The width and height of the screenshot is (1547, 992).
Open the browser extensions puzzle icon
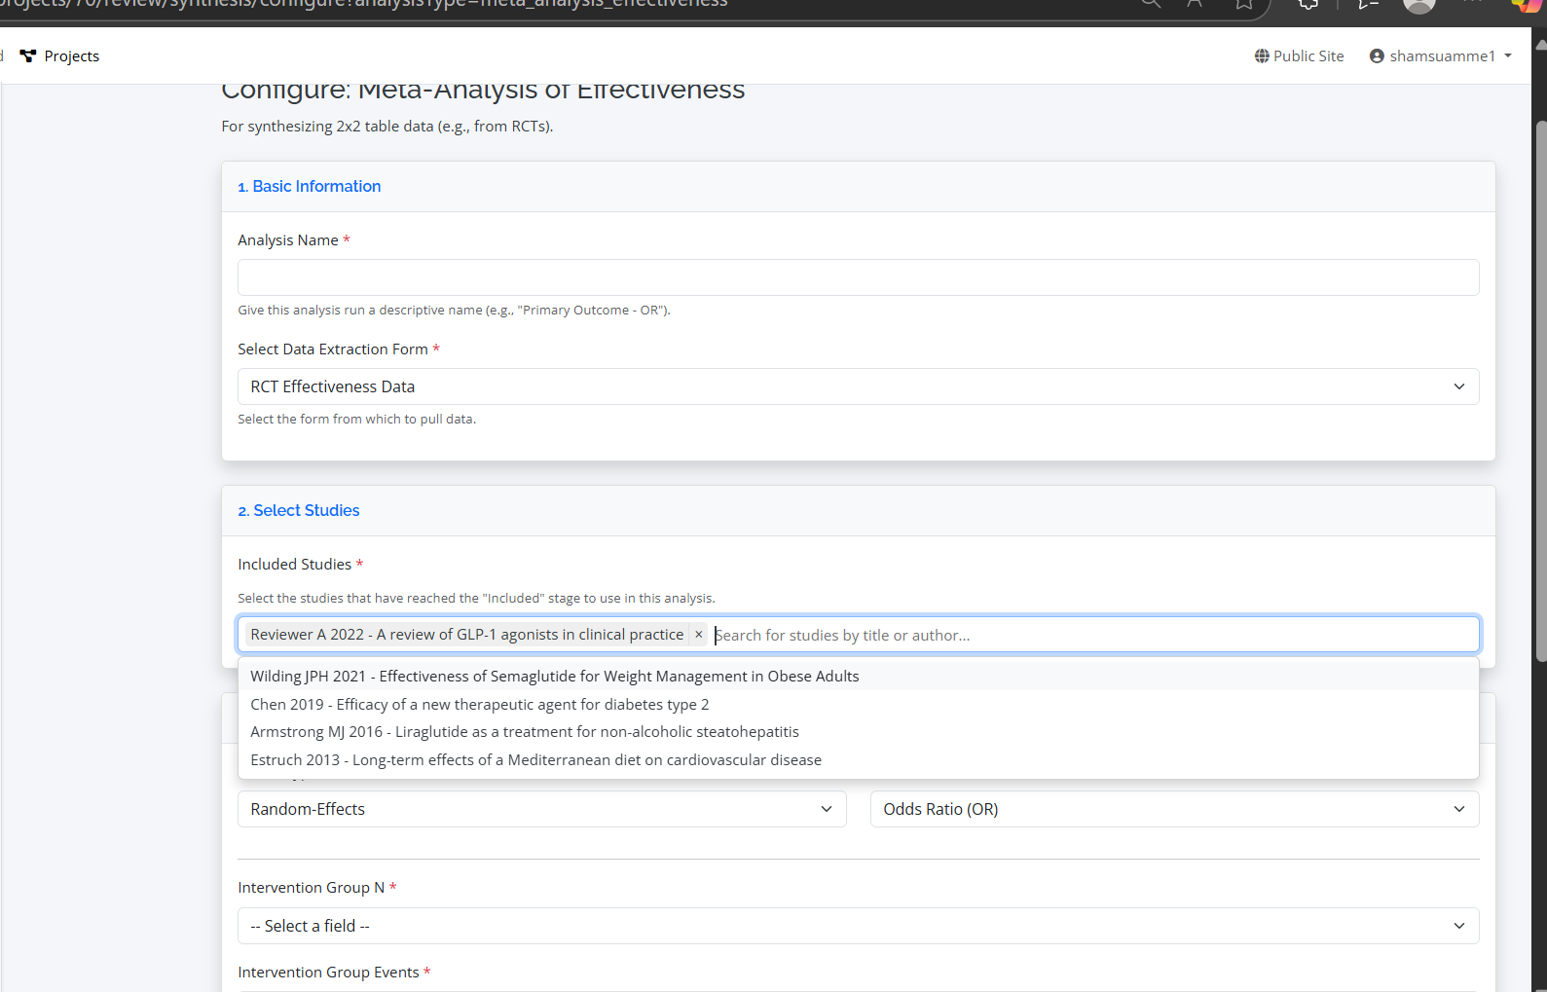click(1308, 4)
